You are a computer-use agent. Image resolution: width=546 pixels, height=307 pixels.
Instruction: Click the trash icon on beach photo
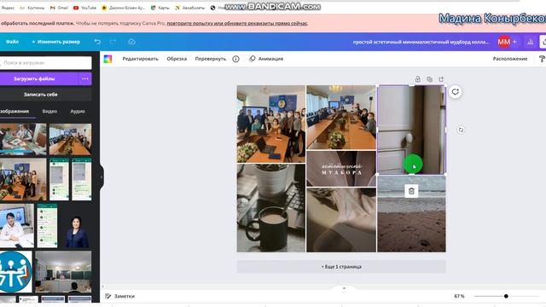click(411, 191)
